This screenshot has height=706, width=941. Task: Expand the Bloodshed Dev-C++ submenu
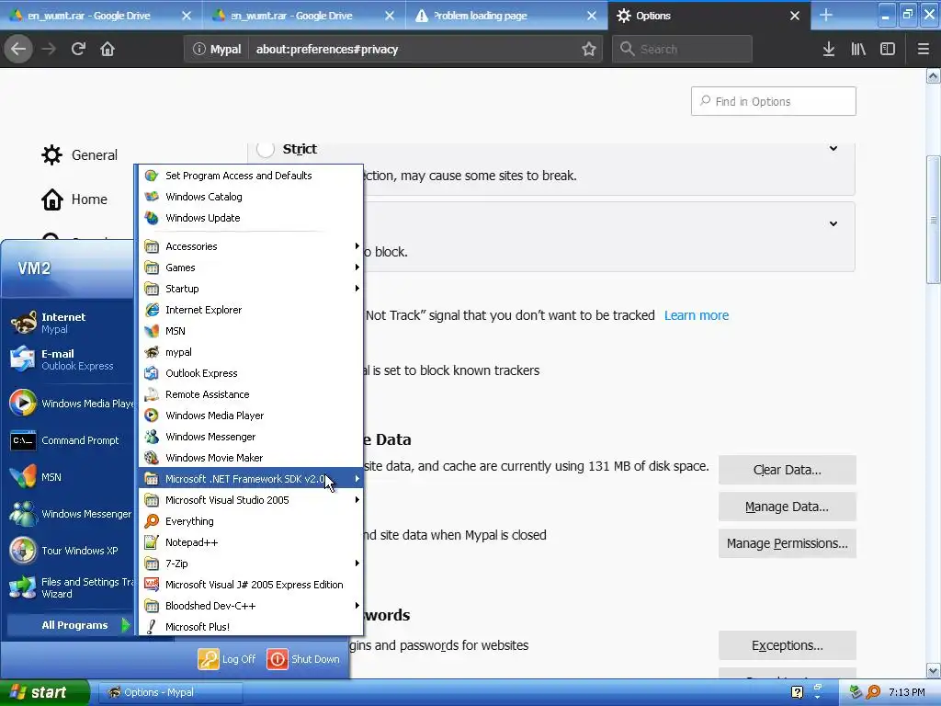click(251, 606)
